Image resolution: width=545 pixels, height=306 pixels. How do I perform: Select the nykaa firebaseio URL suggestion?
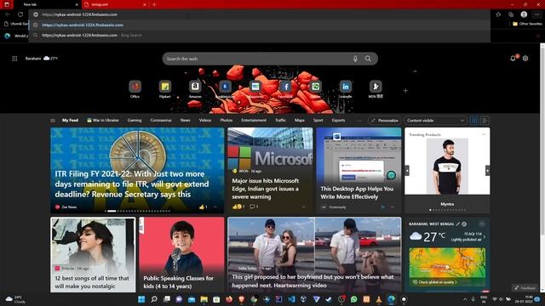click(259, 25)
